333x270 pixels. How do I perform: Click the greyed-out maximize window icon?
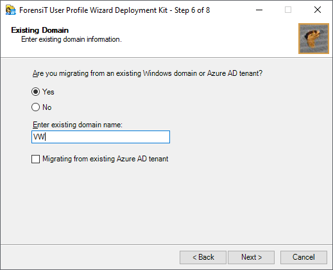288,10
